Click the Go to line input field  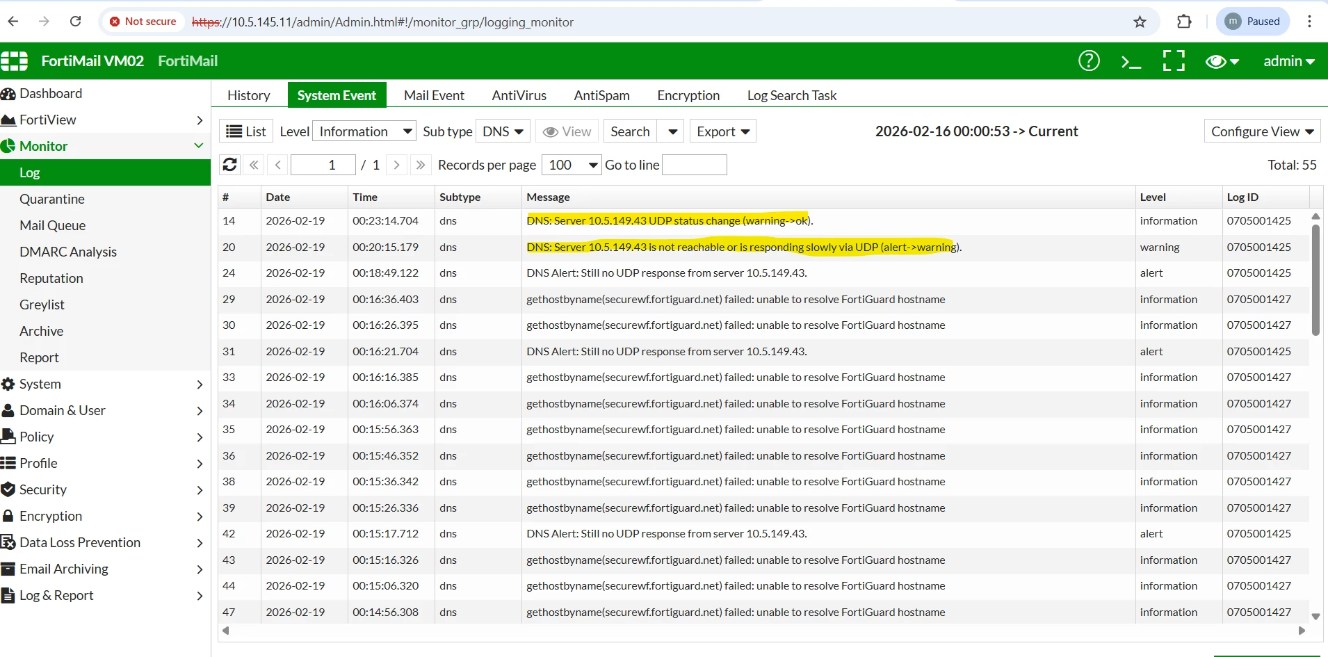pyautogui.click(x=695, y=165)
